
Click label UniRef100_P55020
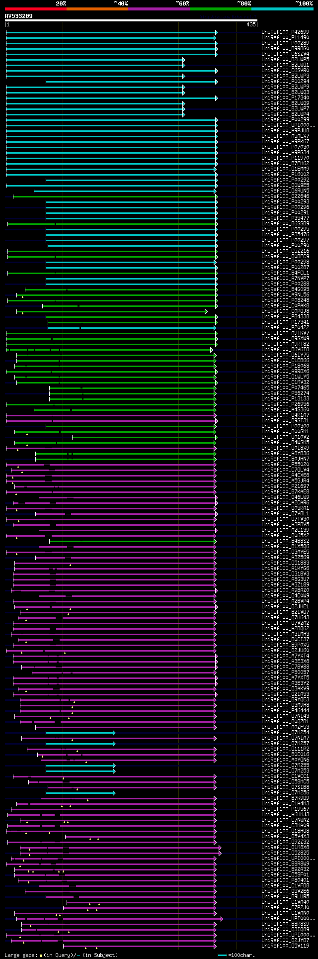click(285, 465)
